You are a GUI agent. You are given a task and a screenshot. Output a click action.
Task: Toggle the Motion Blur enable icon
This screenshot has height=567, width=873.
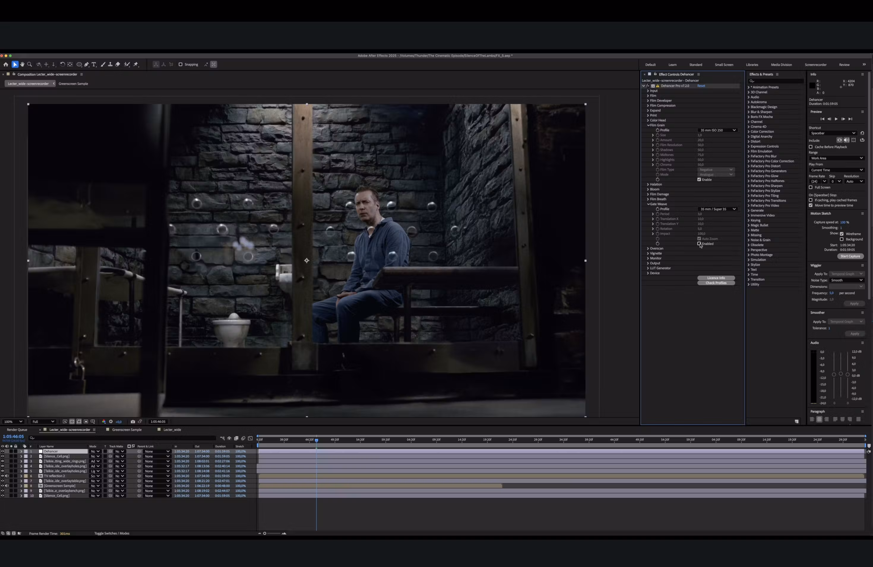(x=243, y=438)
